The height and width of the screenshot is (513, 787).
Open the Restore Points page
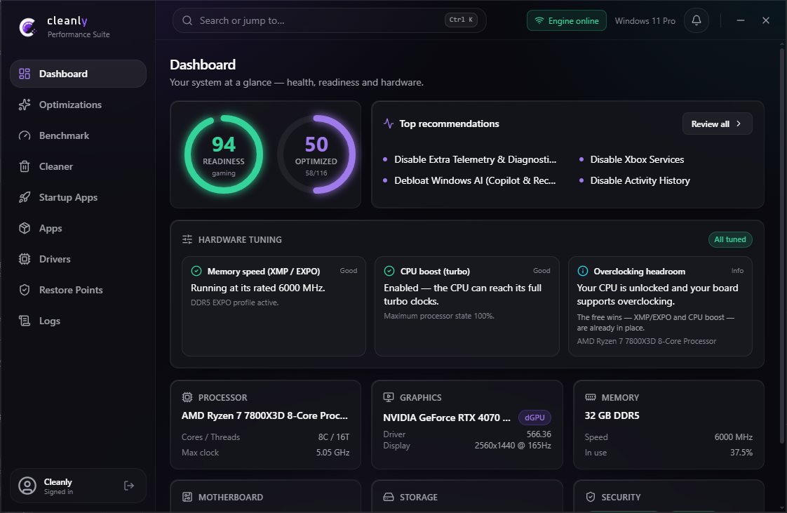[79, 290]
